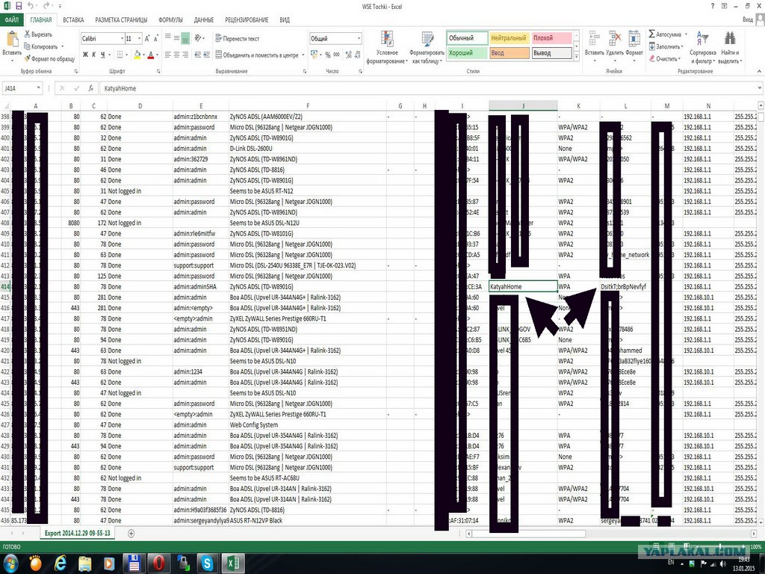Click the Paste (Вставить) clipboard icon
Screen dimensions: 765x574
[x=12, y=39]
